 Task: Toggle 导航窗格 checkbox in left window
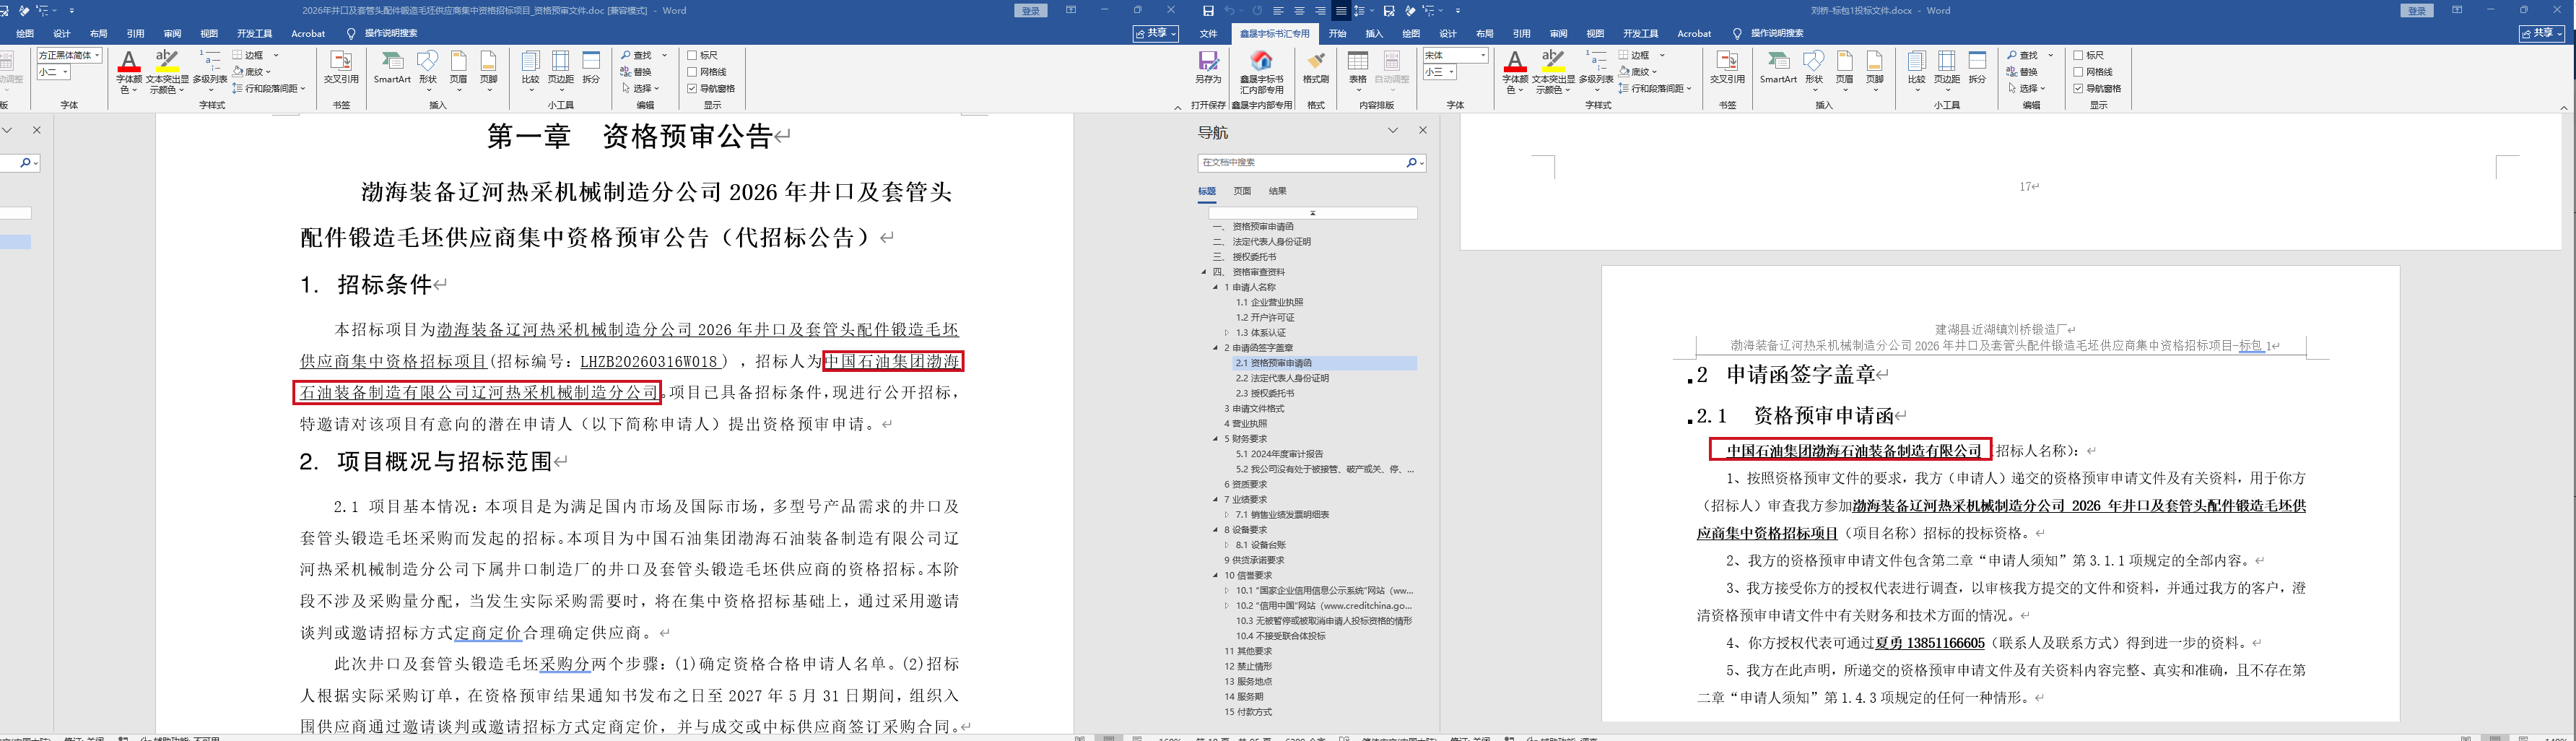(x=692, y=88)
